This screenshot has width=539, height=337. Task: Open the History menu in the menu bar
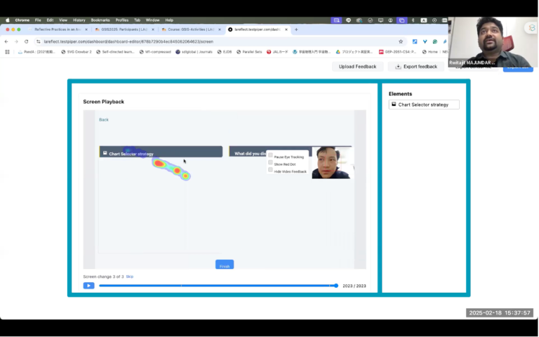coord(79,20)
